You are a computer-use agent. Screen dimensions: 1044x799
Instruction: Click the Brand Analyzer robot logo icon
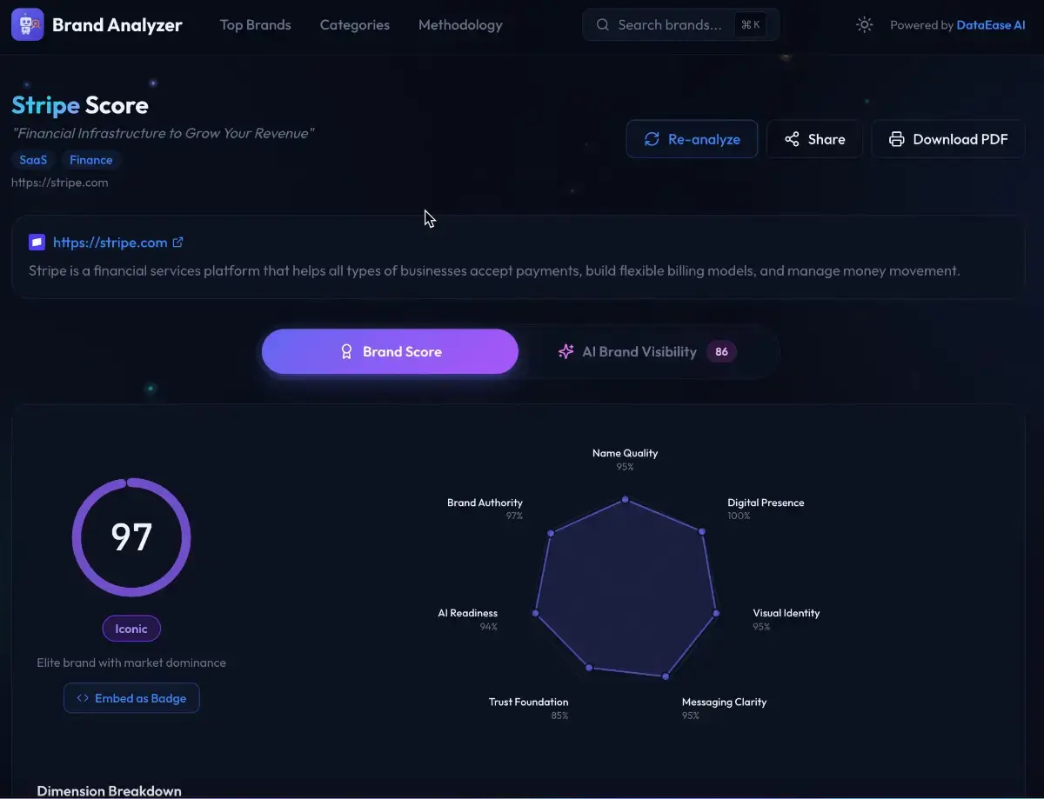click(27, 24)
